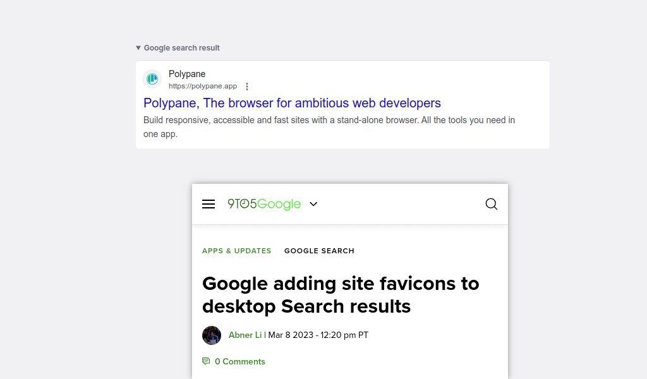Click the Polypane favicon in search result
647x379 pixels.
(152, 78)
